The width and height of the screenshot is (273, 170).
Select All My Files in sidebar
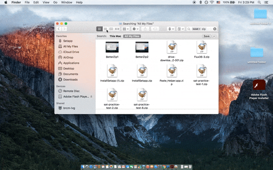coord(70,47)
